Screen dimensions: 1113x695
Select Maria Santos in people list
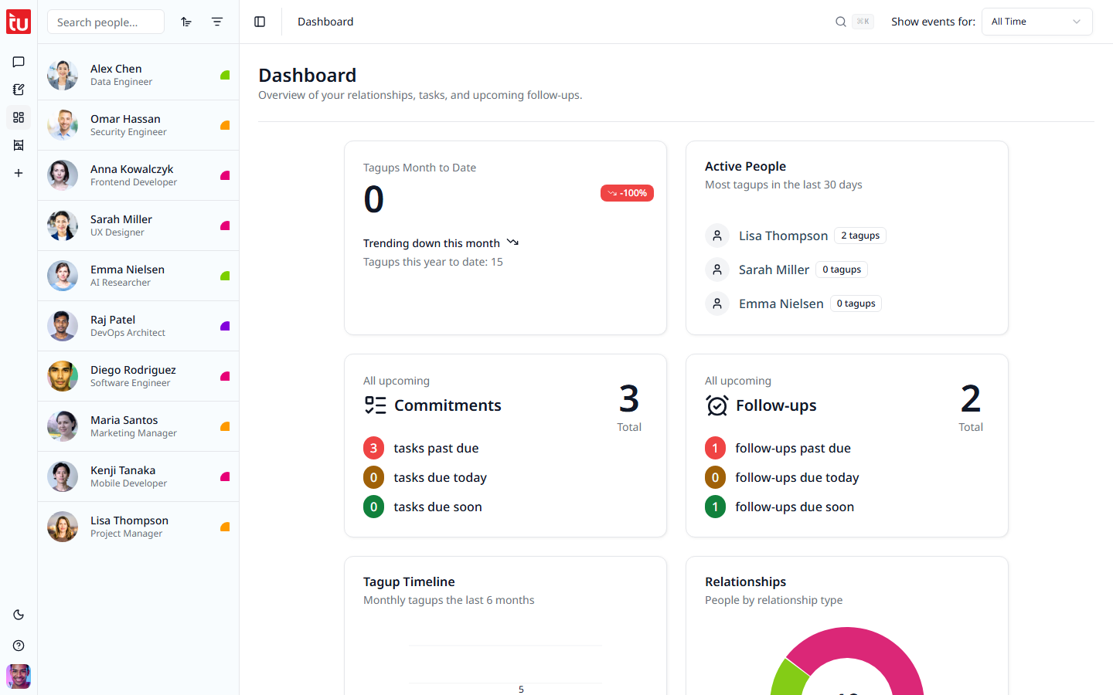pyautogui.click(x=138, y=426)
